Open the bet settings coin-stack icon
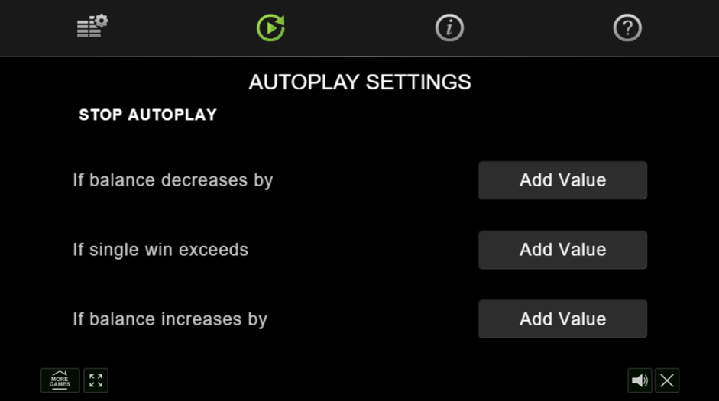Image resolution: width=719 pixels, height=401 pixels. (x=92, y=27)
